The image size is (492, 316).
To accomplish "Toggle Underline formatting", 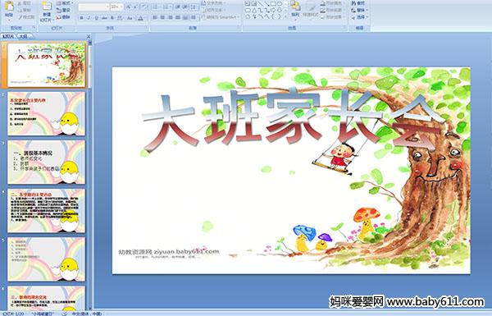I will tap(96, 18).
